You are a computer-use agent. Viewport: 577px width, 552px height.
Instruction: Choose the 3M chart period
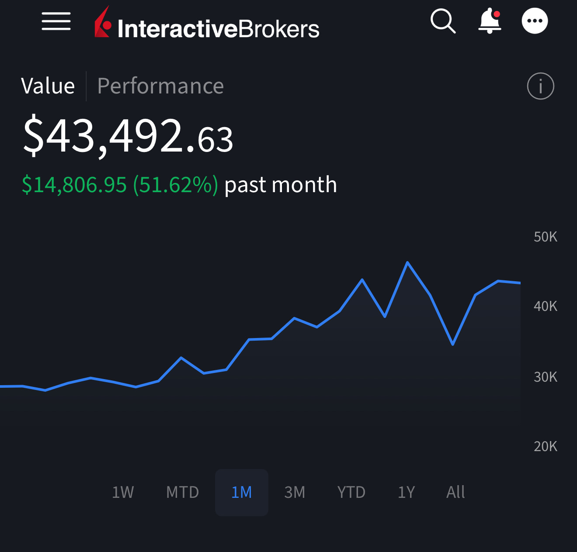pyautogui.click(x=295, y=492)
